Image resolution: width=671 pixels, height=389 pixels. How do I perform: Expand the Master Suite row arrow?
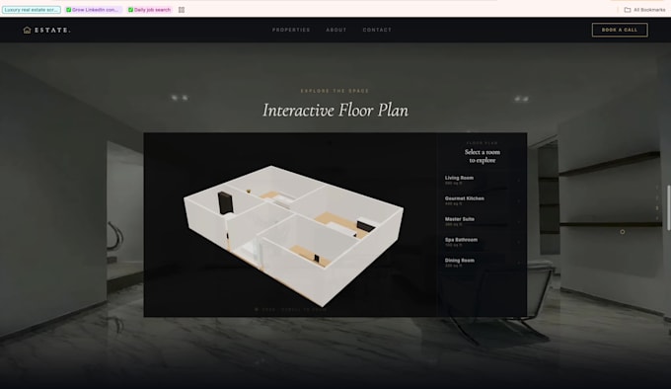pos(519,222)
